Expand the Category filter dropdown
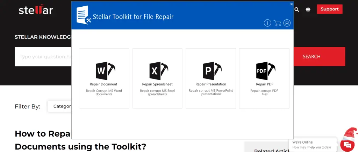 (60, 106)
